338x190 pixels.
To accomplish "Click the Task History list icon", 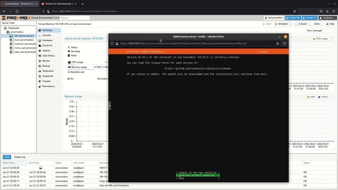I will [40, 56].
